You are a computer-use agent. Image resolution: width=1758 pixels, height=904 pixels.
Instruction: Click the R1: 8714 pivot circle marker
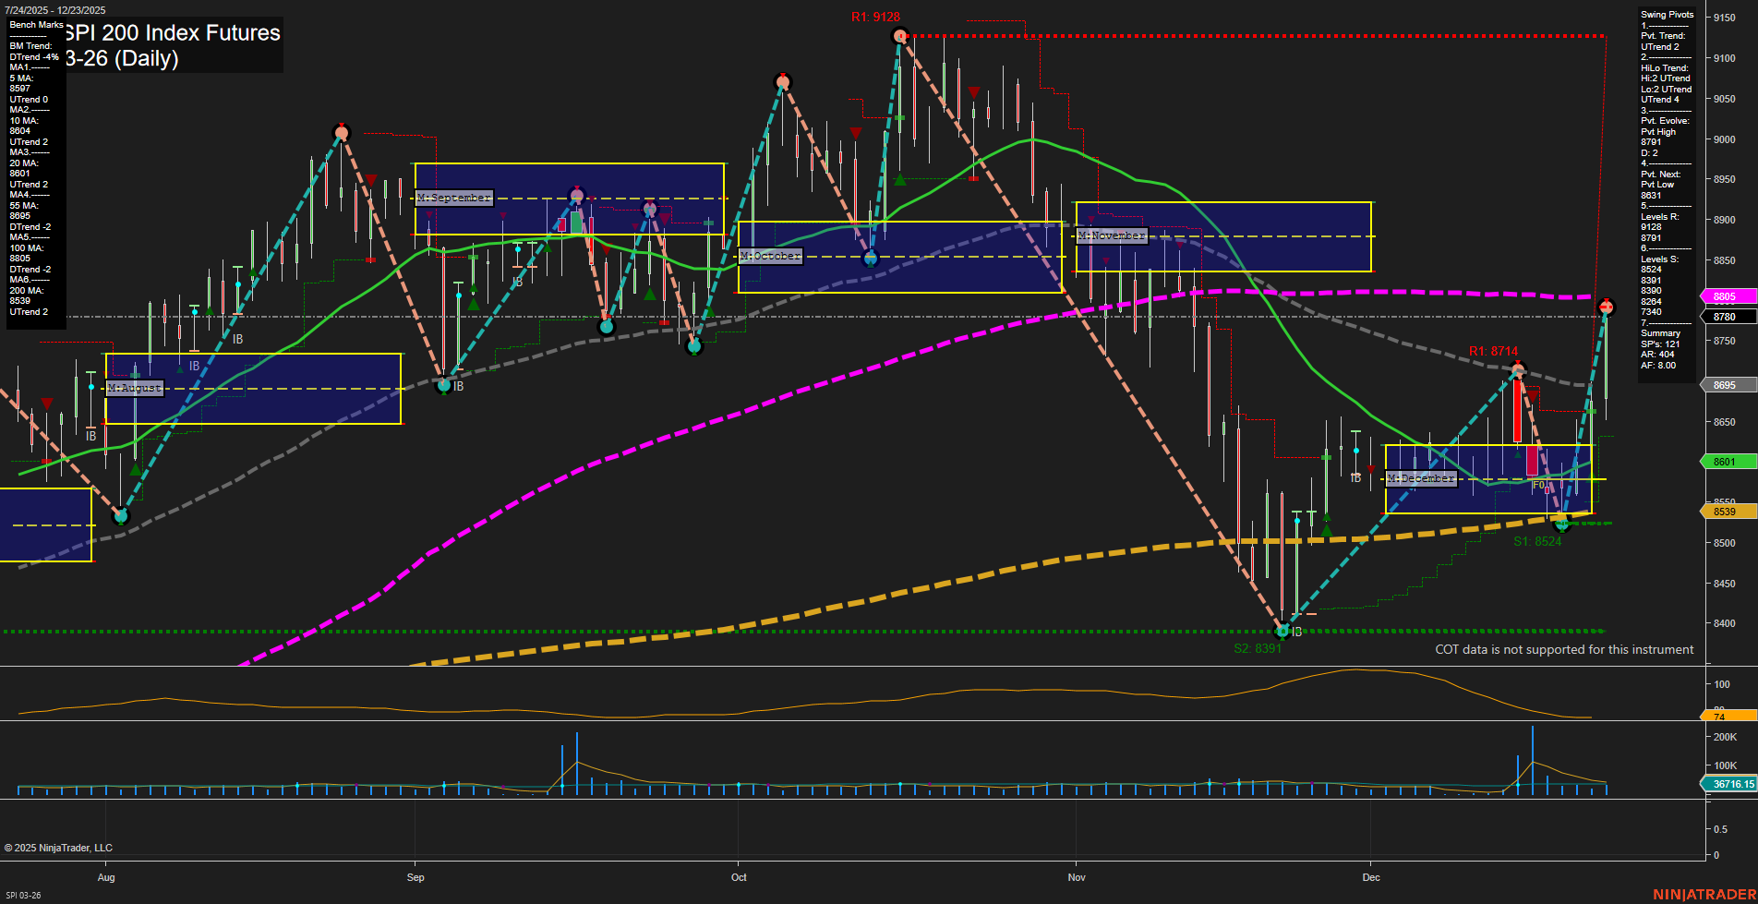point(1518,371)
